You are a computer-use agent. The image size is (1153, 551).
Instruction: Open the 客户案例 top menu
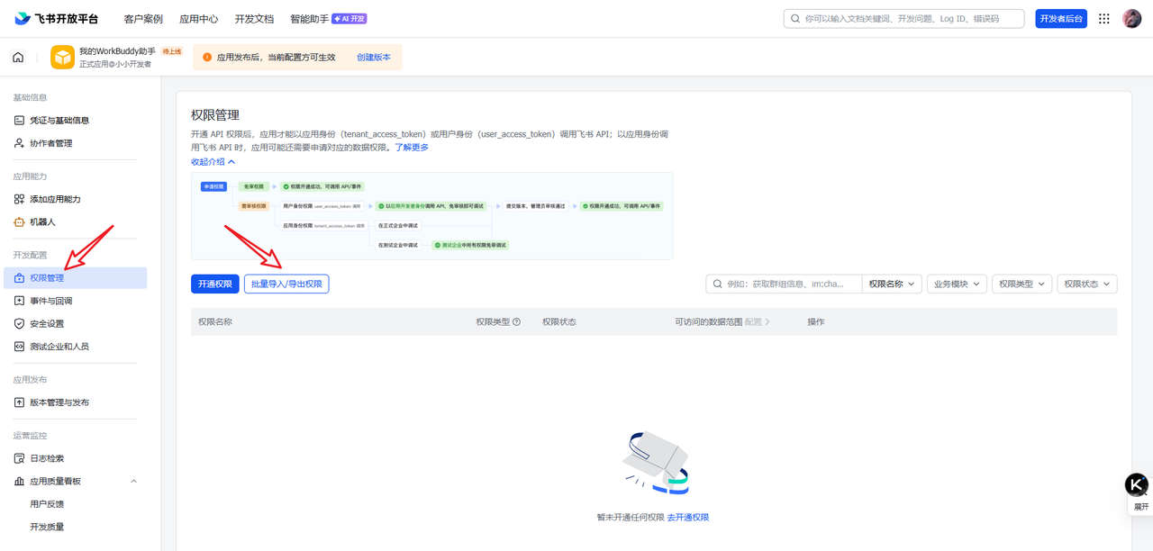pyautogui.click(x=143, y=19)
